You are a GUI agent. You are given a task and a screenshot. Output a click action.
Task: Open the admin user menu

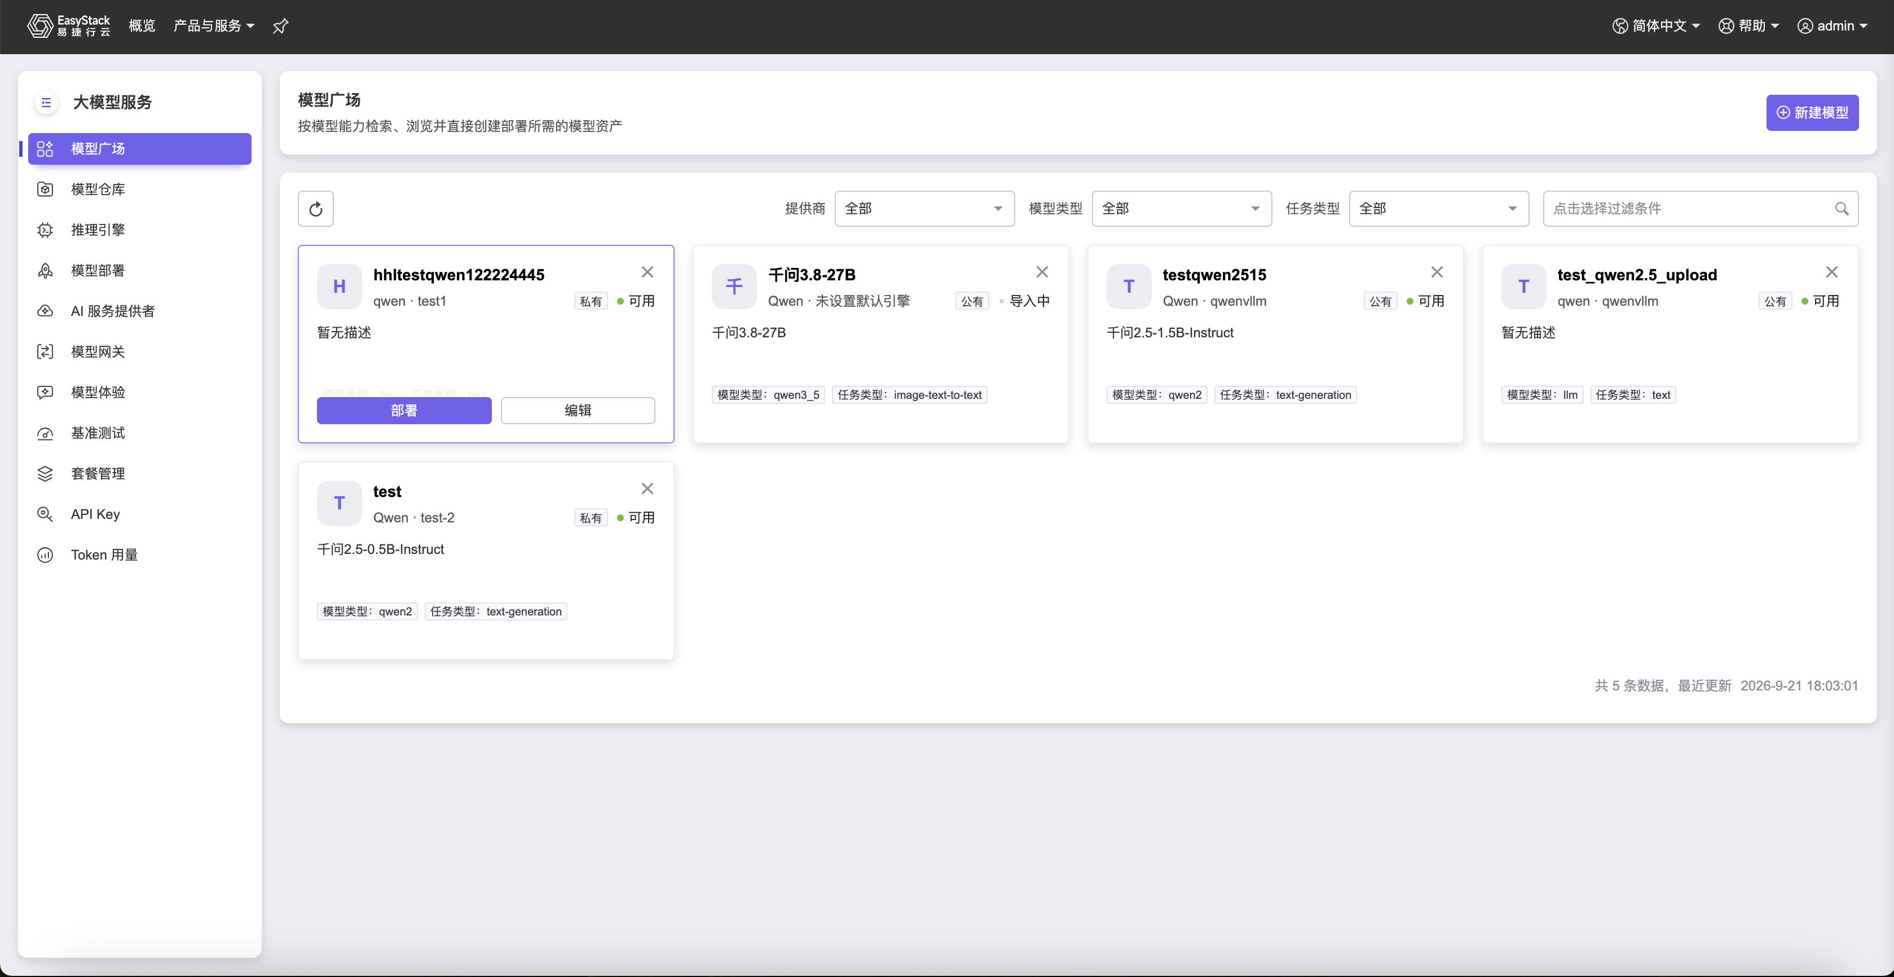[x=1832, y=26]
